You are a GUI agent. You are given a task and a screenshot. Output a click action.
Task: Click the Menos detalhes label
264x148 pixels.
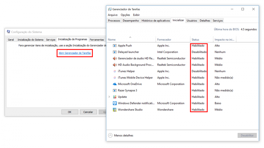pos(124,136)
